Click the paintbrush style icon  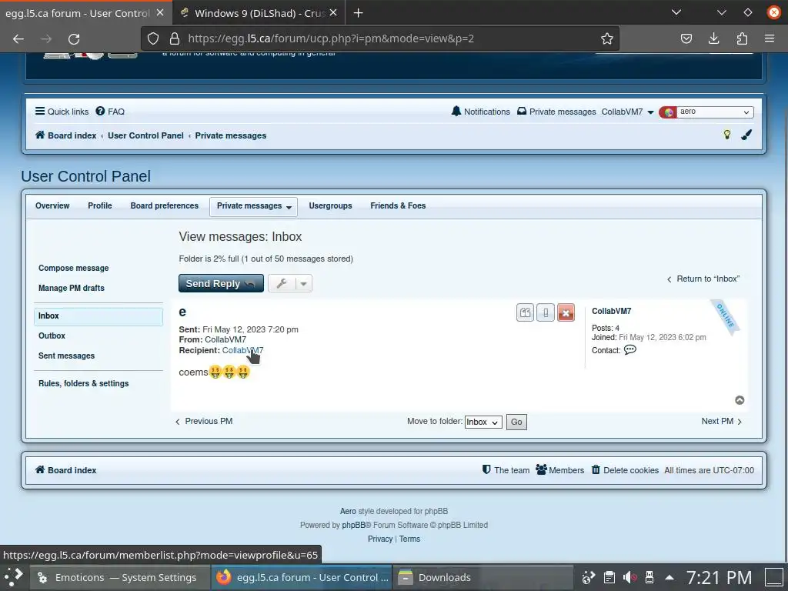[x=746, y=135]
